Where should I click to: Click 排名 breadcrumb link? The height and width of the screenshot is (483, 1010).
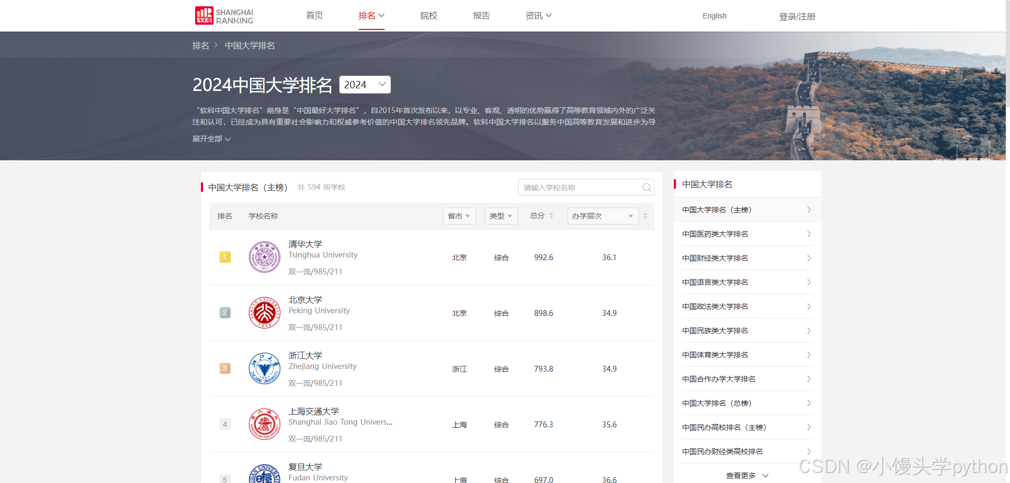[200, 46]
